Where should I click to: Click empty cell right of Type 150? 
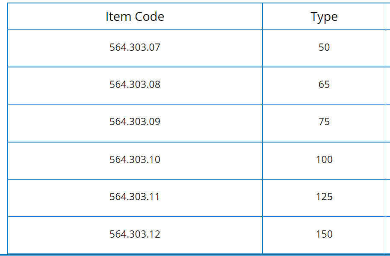pos(388,235)
